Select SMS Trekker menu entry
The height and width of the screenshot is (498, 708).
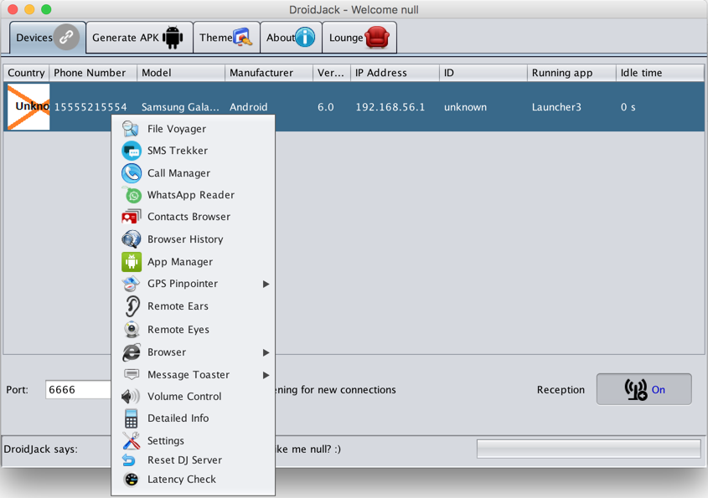click(x=194, y=151)
